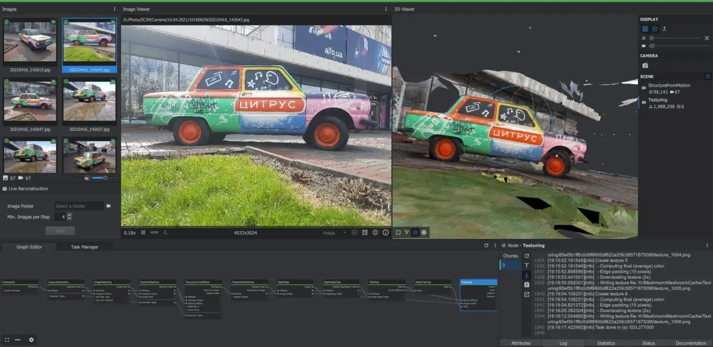
Task: Toggle visibility of StructureFromMotion in Scene
Action: (x=644, y=88)
